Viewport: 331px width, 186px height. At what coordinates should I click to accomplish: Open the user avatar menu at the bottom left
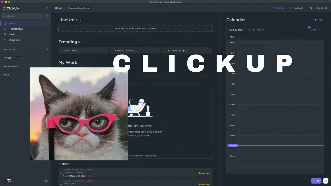point(8,181)
